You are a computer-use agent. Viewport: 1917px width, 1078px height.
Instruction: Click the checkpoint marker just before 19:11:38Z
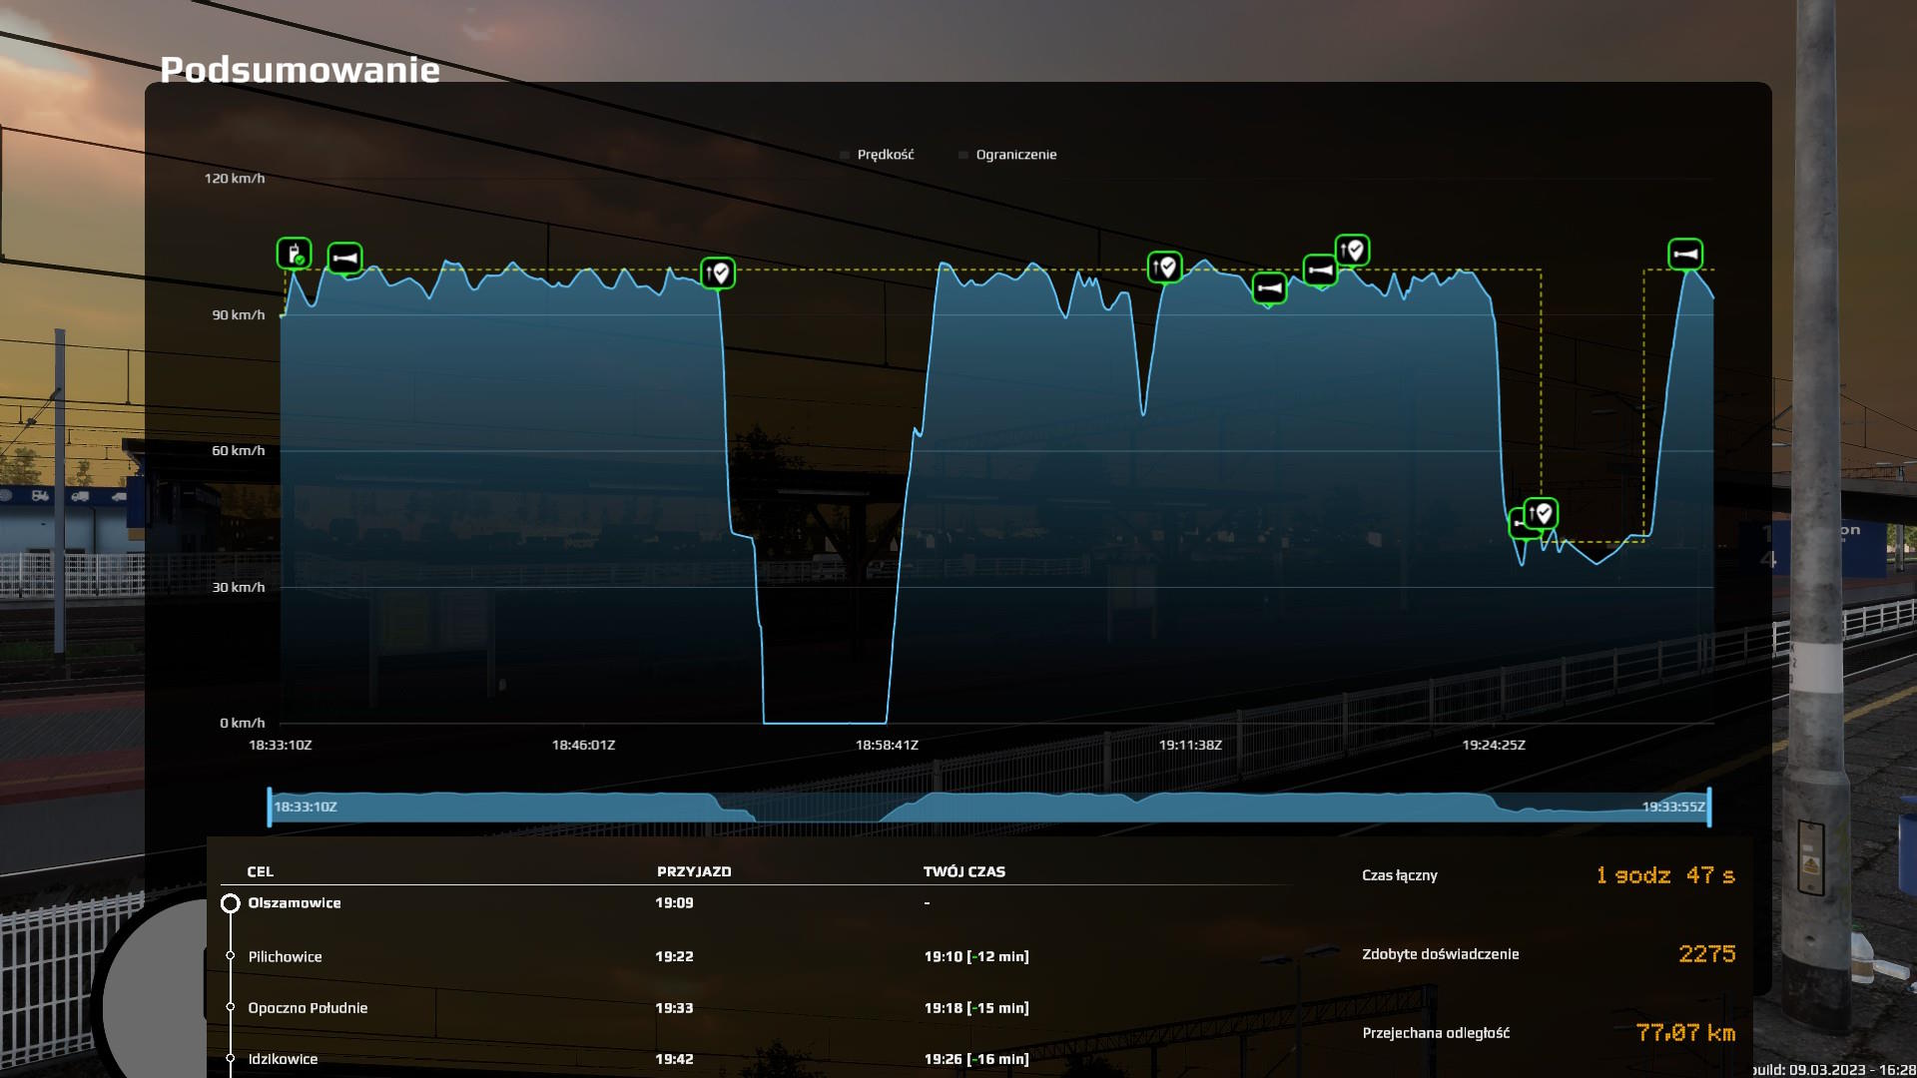(x=1164, y=268)
